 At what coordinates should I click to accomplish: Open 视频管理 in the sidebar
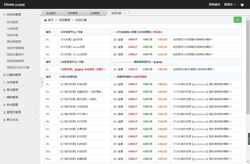(x=12, y=22)
